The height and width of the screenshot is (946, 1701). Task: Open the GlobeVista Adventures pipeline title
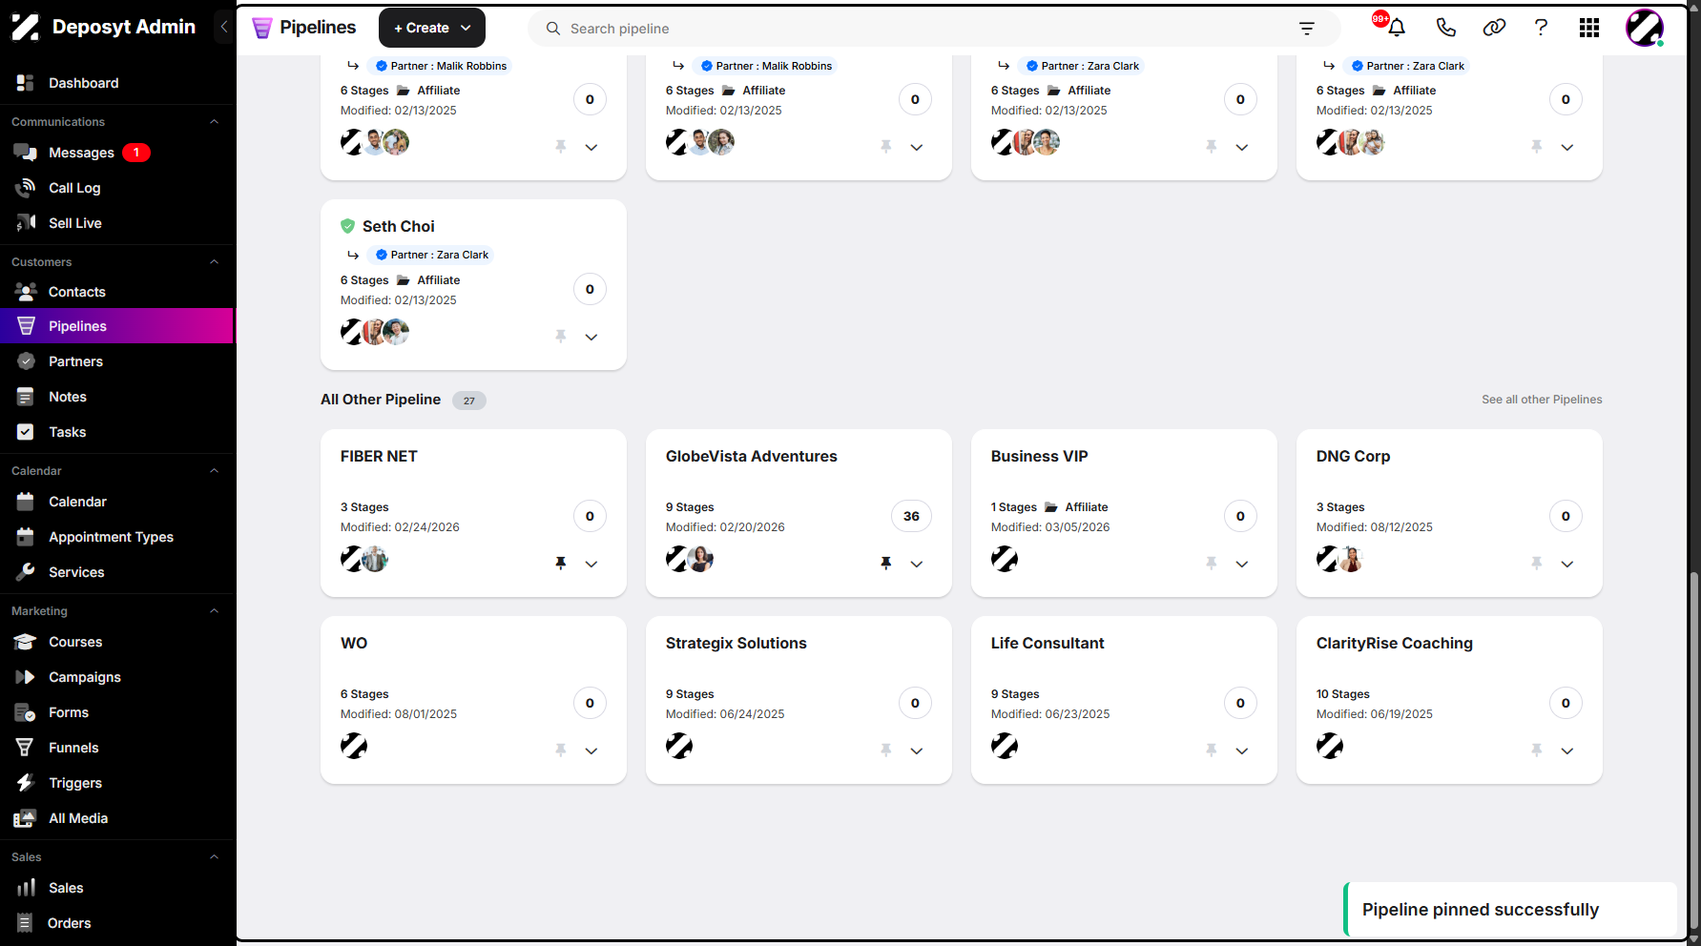pos(752,456)
